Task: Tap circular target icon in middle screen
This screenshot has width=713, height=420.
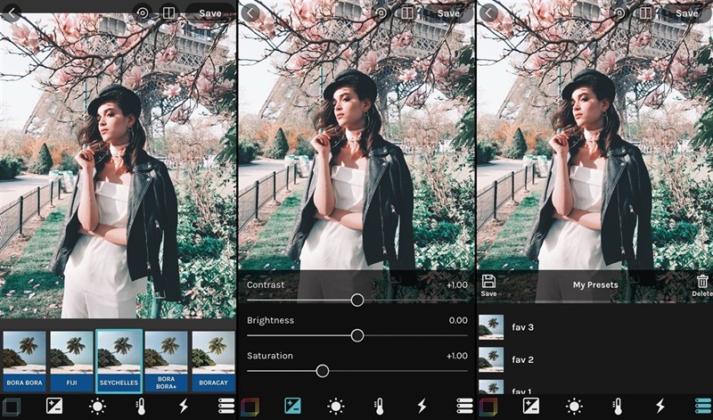Action: tap(381, 13)
